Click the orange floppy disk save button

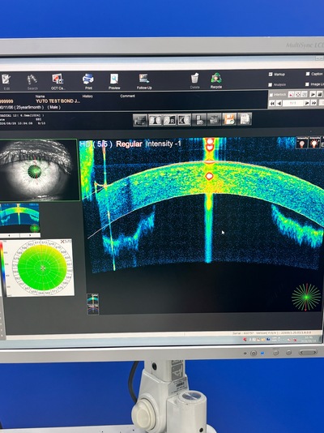[x=229, y=119]
